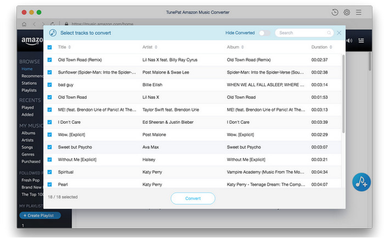This screenshot has height=238, width=384.
Task: Toggle the Hide Converted switch
Action: (264, 33)
